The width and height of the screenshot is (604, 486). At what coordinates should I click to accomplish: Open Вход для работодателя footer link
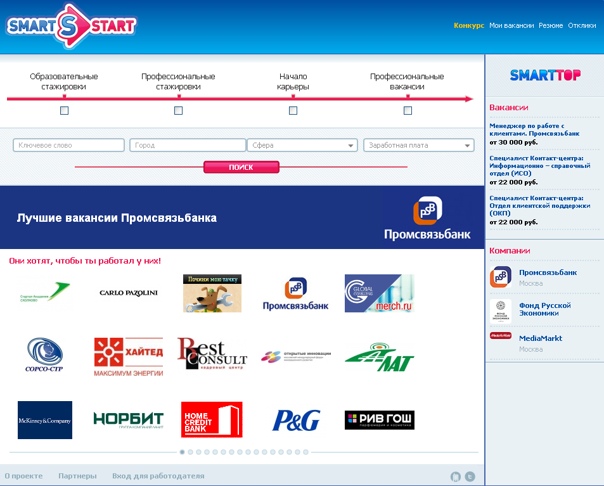pyautogui.click(x=158, y=476)
